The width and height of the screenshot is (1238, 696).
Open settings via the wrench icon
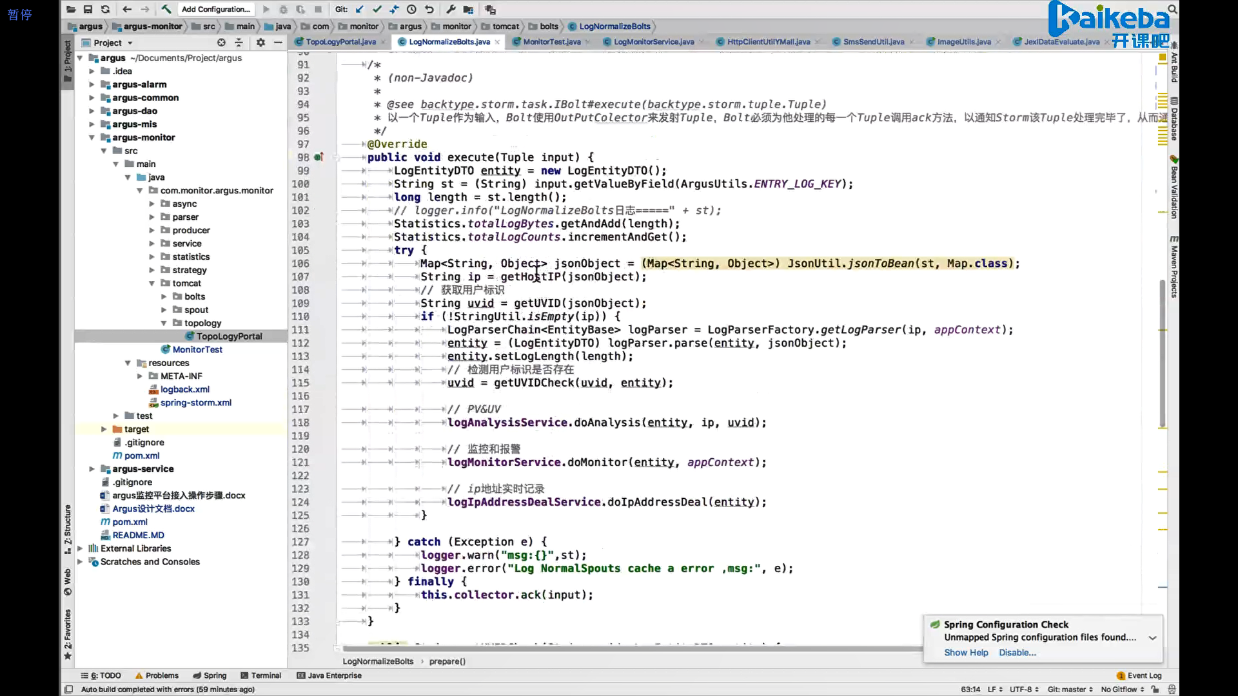451,9
